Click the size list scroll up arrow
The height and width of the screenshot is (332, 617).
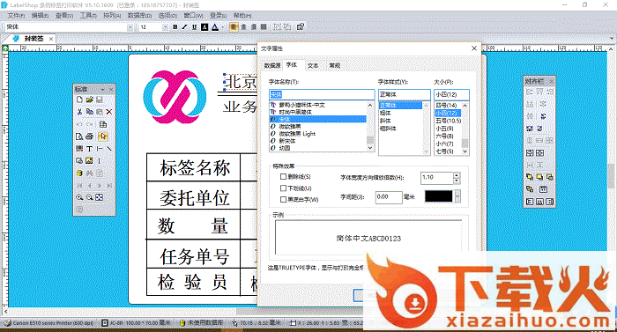465,106
